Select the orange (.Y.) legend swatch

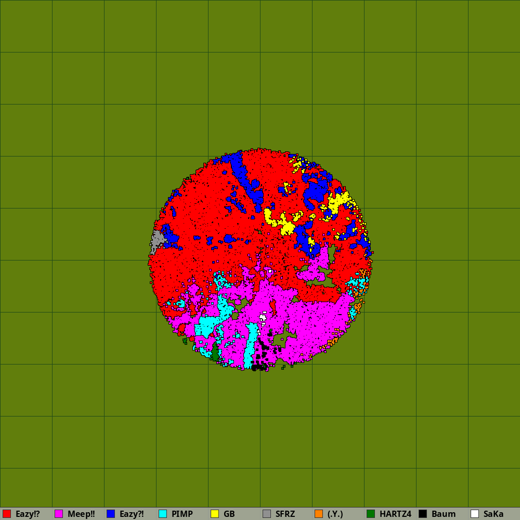319,514
